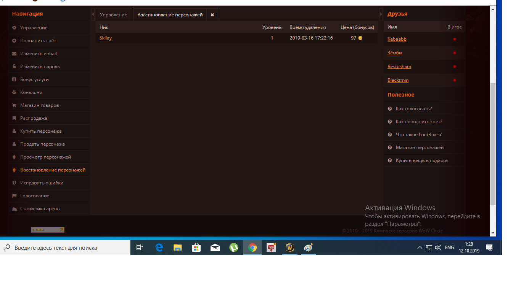Switch to the Управление tab
The height and width of the screenshot is (292, 521).
click(113, 15)
